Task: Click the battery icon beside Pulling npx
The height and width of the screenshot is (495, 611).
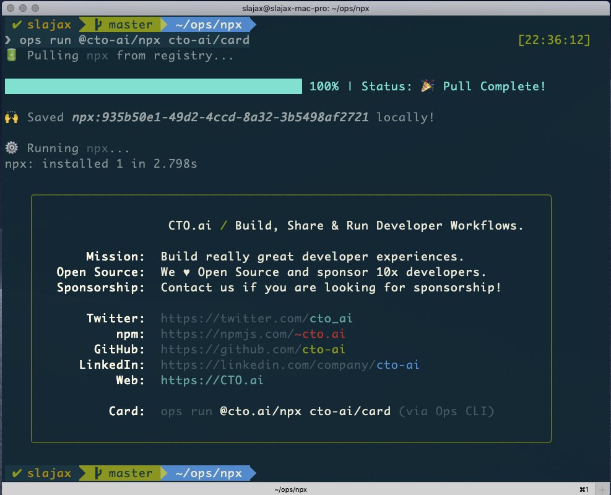Action: pyautogui.click(x=11, y=55)
